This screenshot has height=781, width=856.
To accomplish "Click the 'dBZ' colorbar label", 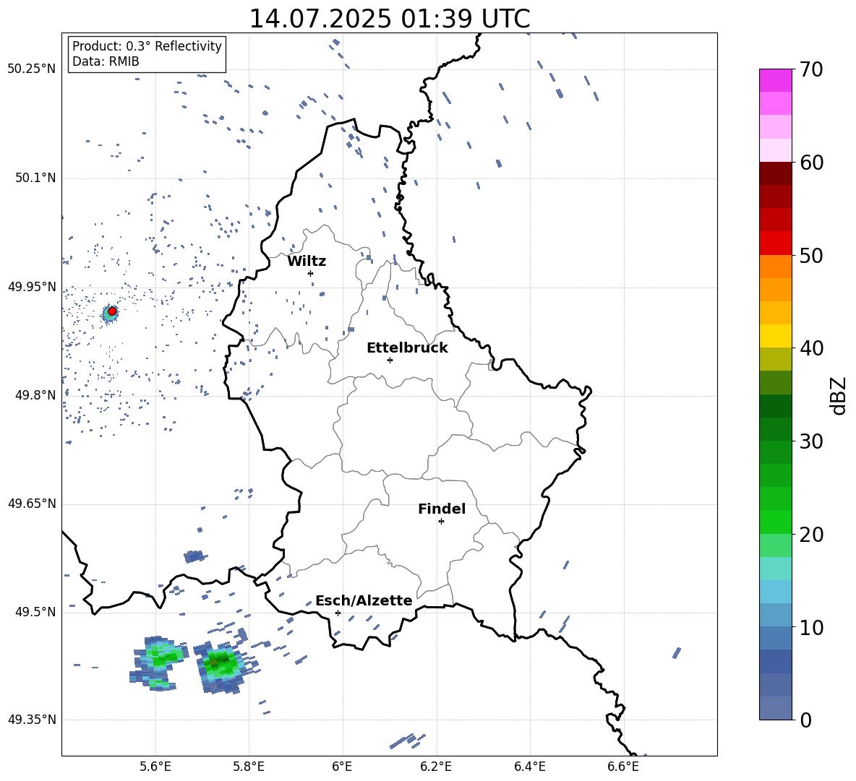I will click(838, 395).
